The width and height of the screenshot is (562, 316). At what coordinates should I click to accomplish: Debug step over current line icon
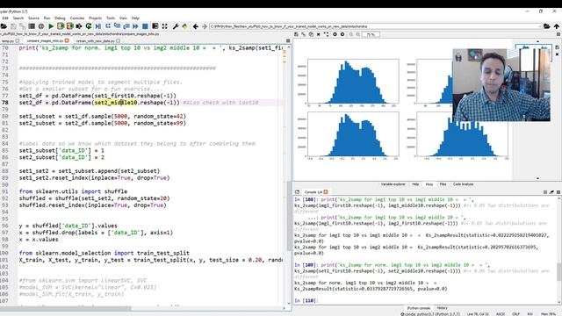pos(107,26)
